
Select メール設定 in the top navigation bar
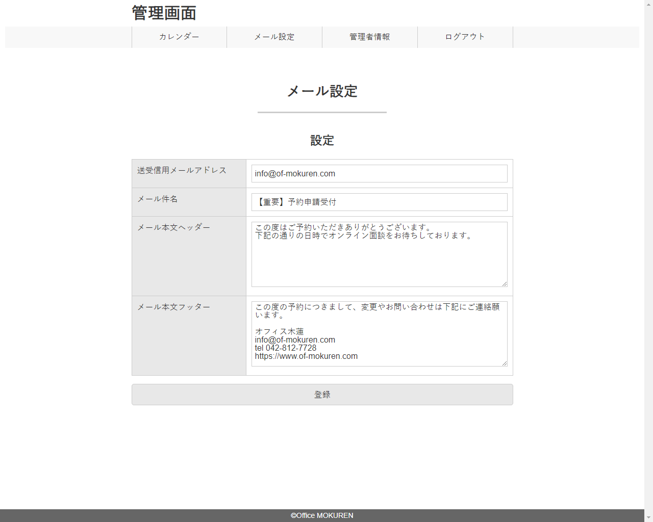pos(274,37)
